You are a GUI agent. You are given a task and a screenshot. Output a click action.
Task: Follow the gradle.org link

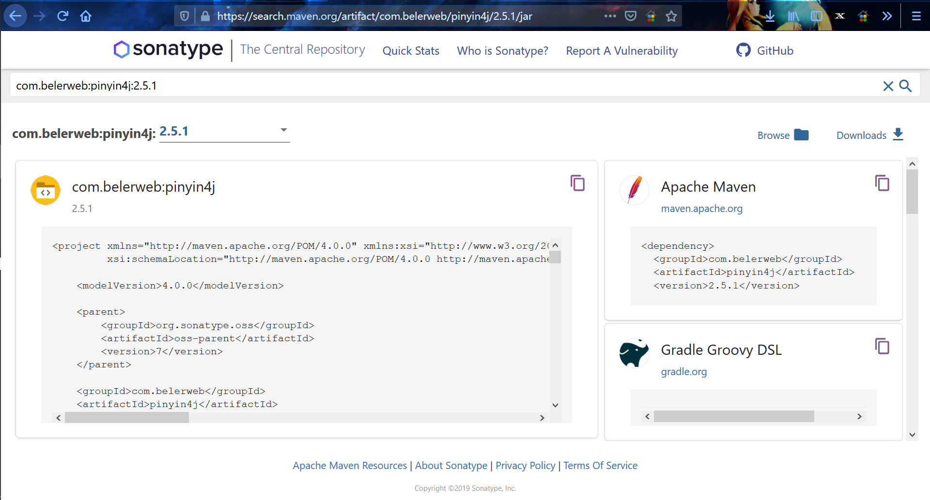(x=683, y=372)
